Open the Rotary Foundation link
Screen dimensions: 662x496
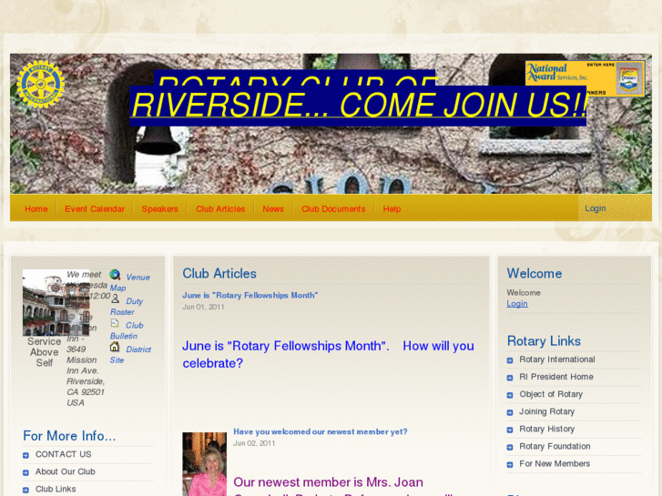555,446
